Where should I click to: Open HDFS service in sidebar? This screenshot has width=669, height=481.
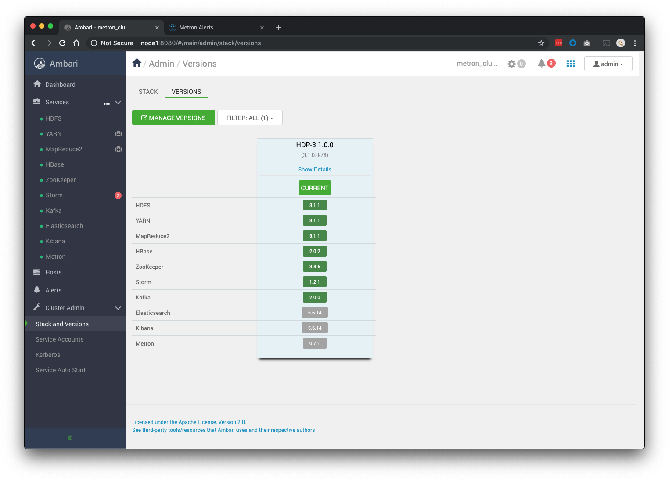[54, 118]
